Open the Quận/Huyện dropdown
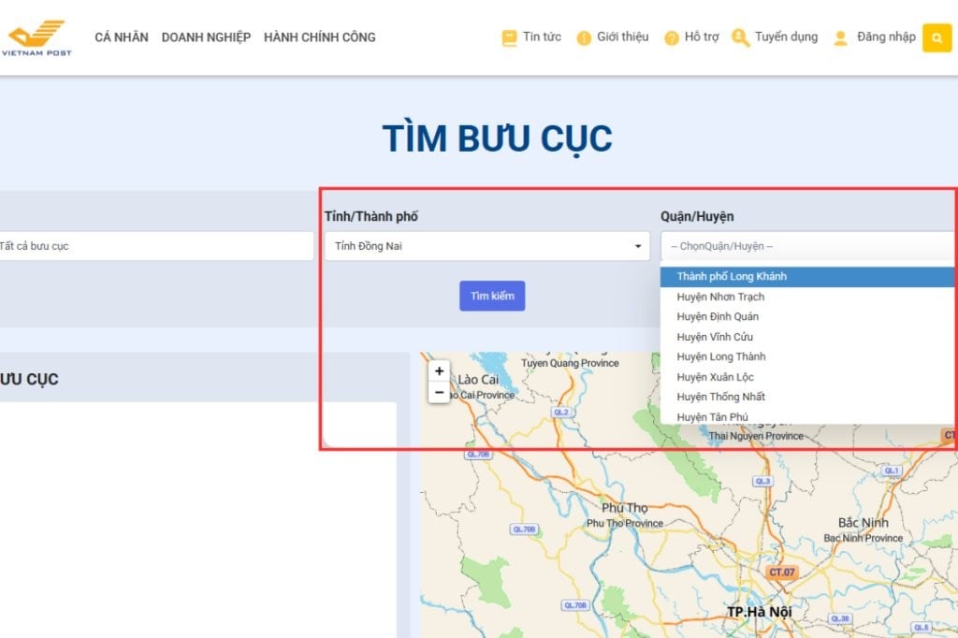The image size is (958, 638). pyautogui.click(x=806, y=247)
